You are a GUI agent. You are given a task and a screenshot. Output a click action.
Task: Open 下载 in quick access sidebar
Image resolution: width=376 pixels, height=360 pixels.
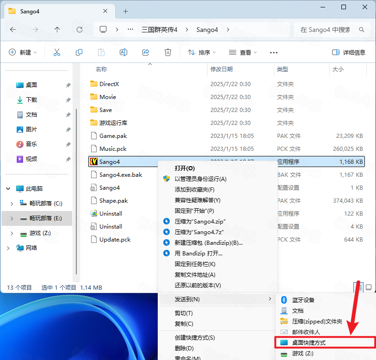point(31,100)
